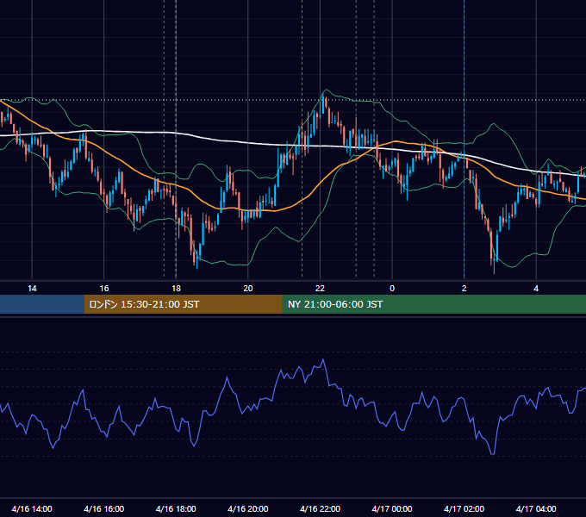Viewport: 586px width, 517px height.
Task: Click the 2 hour label on the axis
Action: tap(464, 289)
